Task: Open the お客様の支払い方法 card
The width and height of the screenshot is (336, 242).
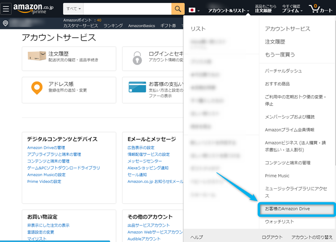Action: point(153,90)
